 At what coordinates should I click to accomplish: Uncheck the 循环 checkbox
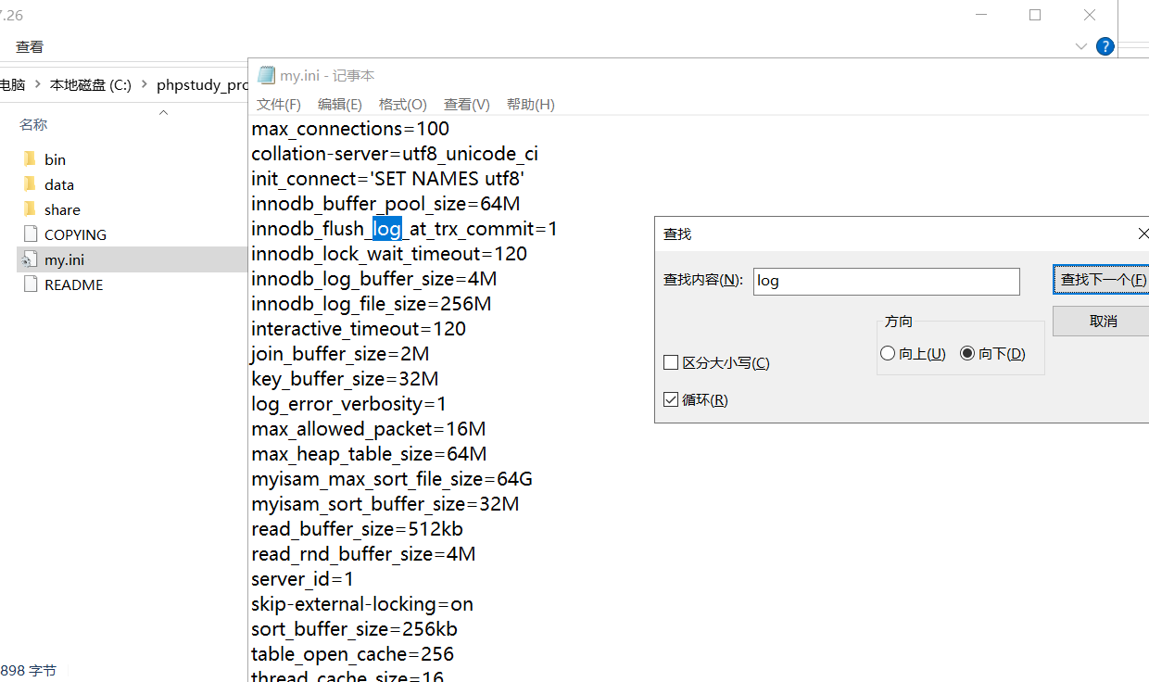pos(671,400)
